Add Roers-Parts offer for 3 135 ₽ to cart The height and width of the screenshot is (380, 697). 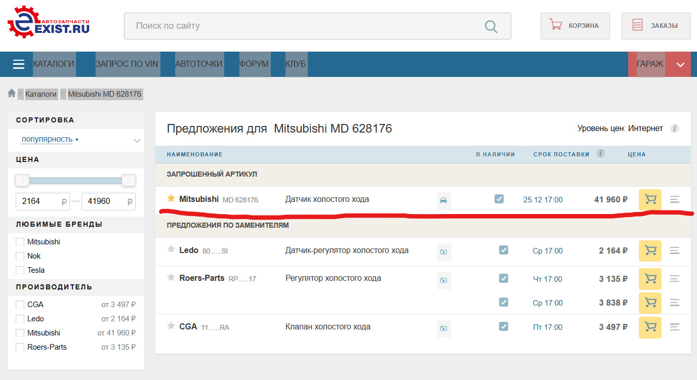650,279
